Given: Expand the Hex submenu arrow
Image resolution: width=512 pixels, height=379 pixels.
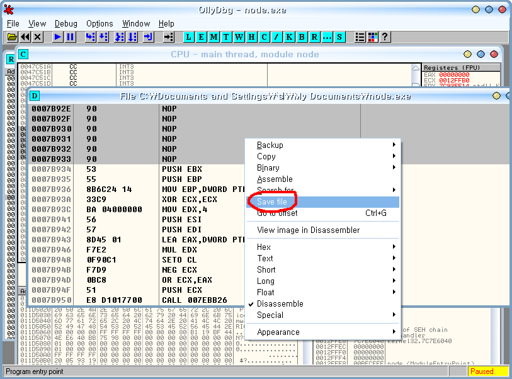Looking at the screenshot, I should click(394, 247).
